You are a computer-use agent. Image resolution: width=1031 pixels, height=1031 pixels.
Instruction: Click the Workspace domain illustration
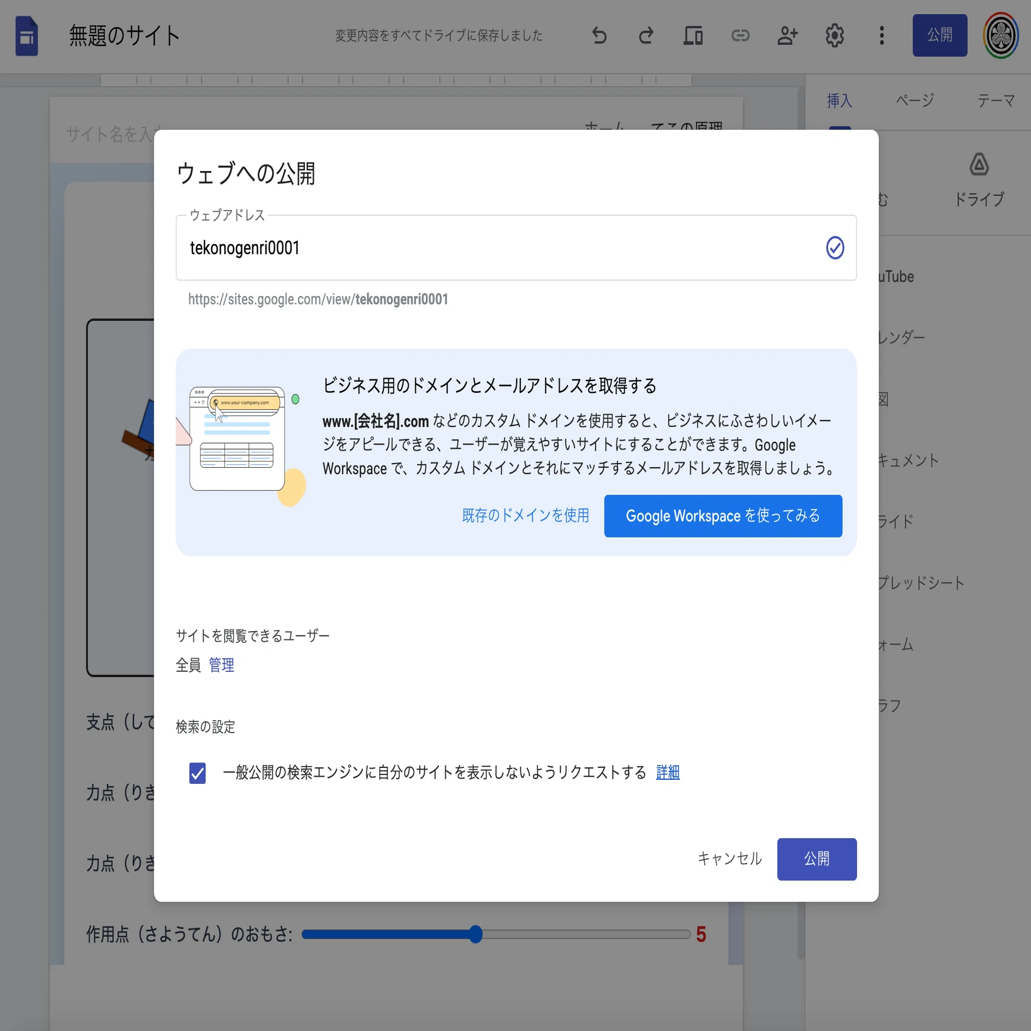(241, 446)
